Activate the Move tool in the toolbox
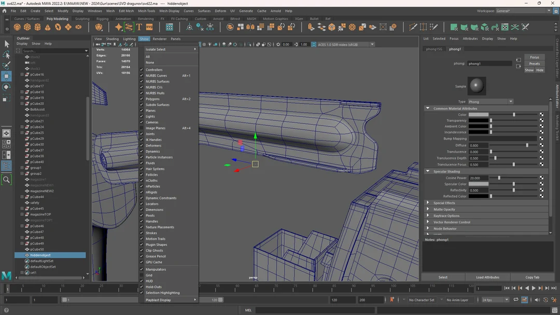The height and width of the screenshot is (315, 560). pos(7,77)
